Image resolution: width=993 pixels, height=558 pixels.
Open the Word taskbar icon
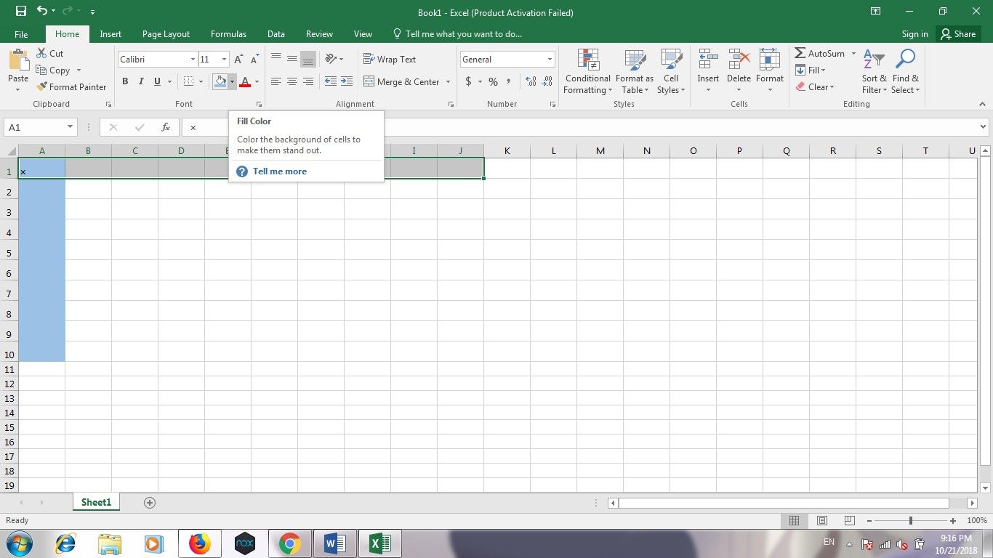click(334, 543)
